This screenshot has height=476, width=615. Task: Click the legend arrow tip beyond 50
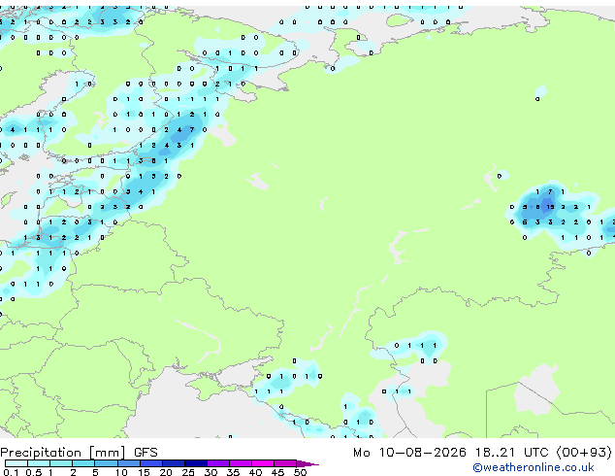point(307,463)
